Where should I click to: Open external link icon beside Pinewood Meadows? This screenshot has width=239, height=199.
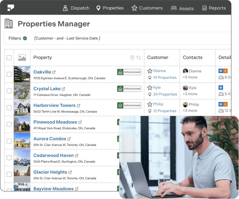(x=80, y=122)
